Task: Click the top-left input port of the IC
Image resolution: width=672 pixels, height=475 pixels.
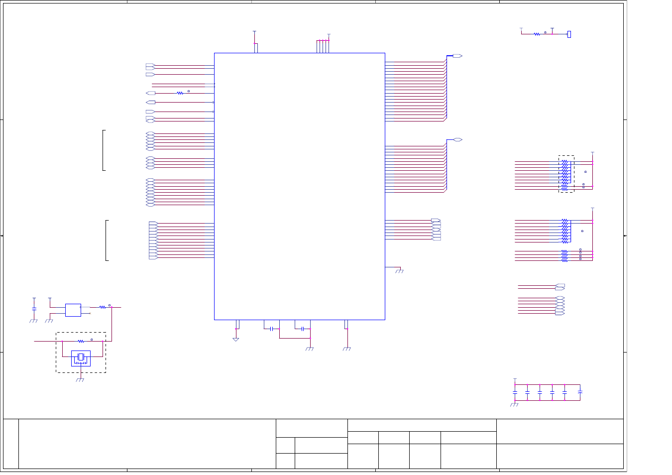Action: [x=150, y=65]
